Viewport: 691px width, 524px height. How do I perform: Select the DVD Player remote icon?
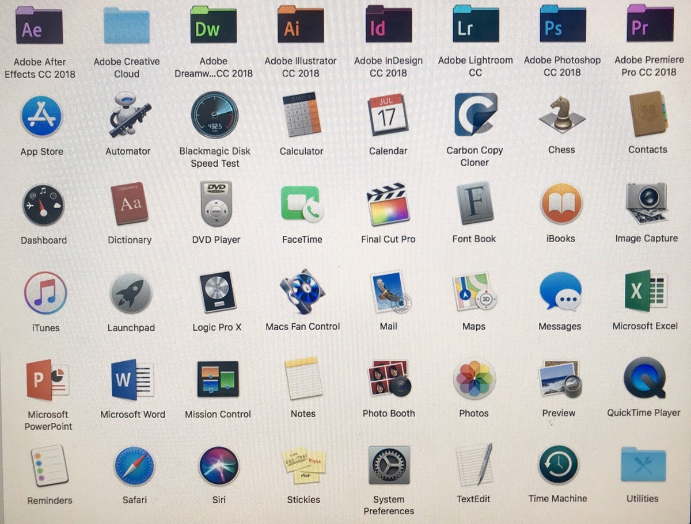216,204
